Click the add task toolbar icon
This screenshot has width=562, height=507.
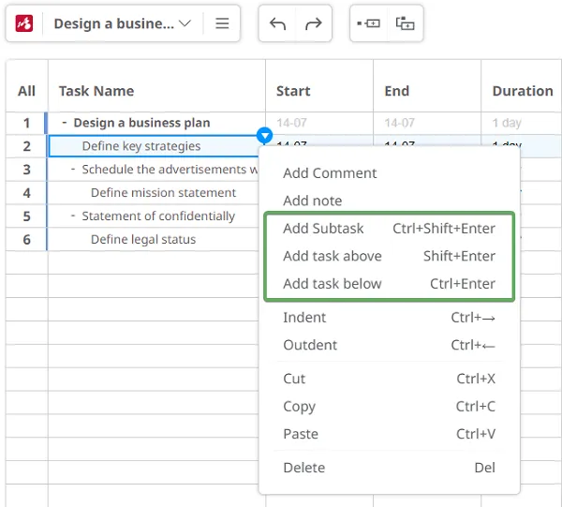pyautogui.click(x=369, y=23)
